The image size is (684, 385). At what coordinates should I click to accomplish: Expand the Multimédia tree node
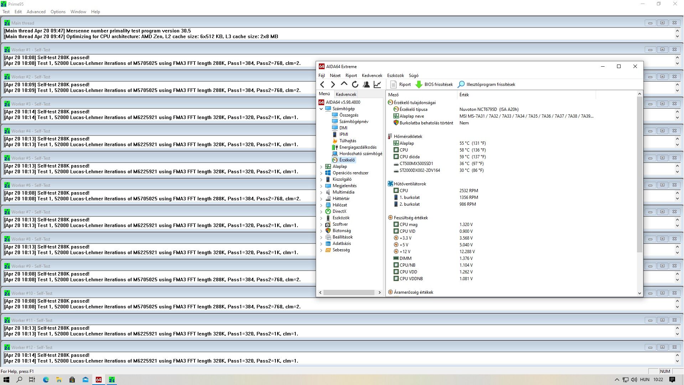click(321, 192)
